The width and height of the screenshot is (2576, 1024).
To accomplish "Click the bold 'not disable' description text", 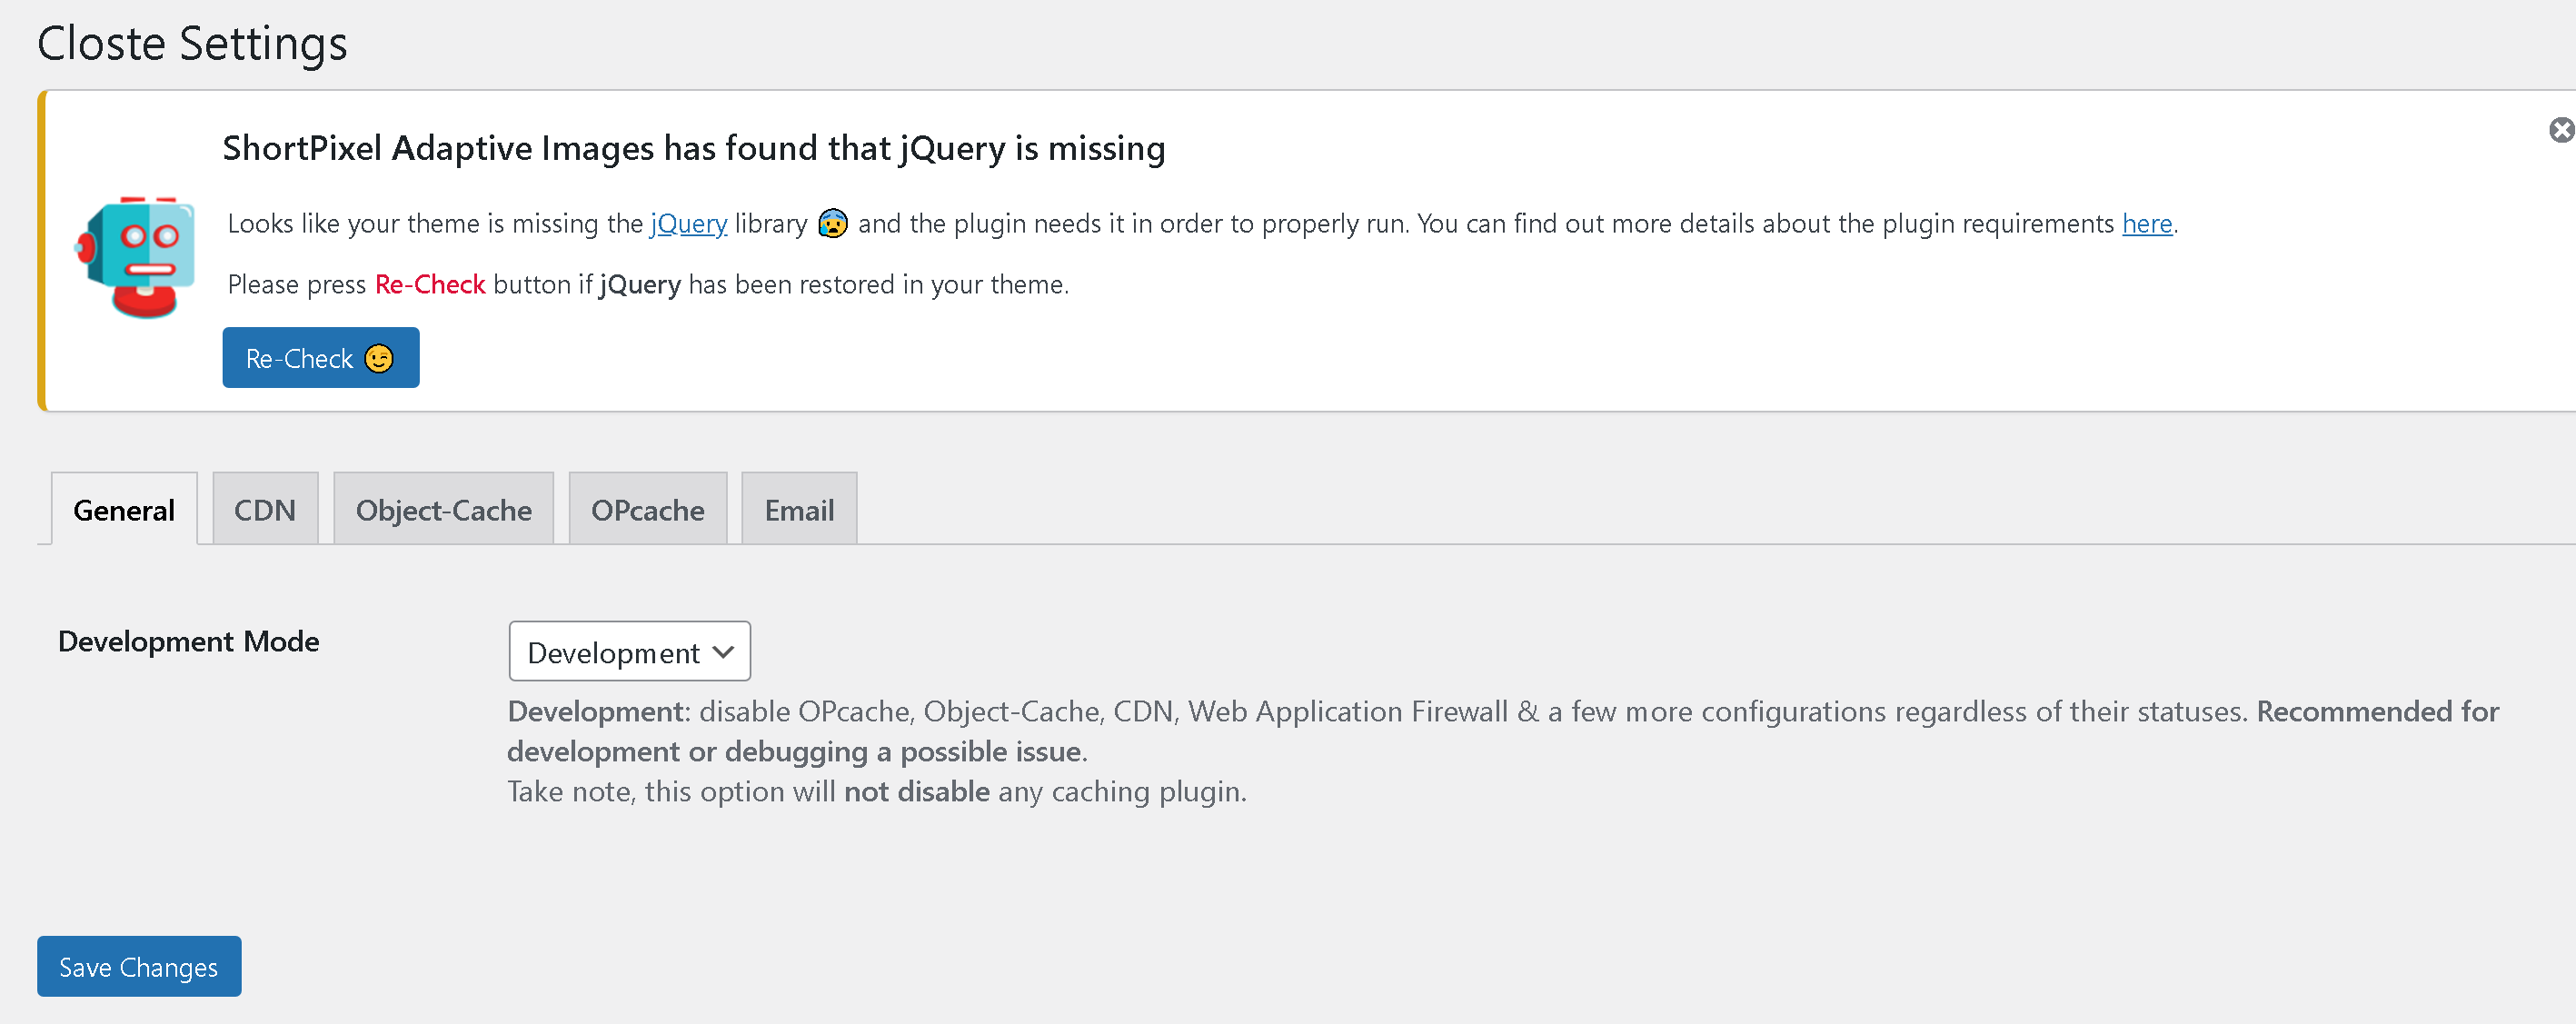I will pos(917,791).
